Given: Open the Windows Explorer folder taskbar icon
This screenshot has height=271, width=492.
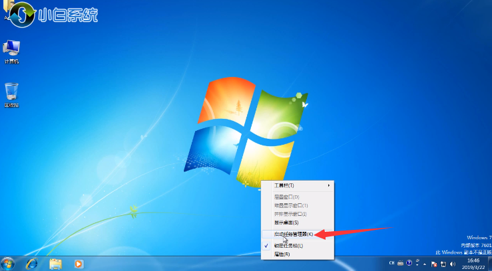Looking at the screenshot, I should tap(55, 264).
